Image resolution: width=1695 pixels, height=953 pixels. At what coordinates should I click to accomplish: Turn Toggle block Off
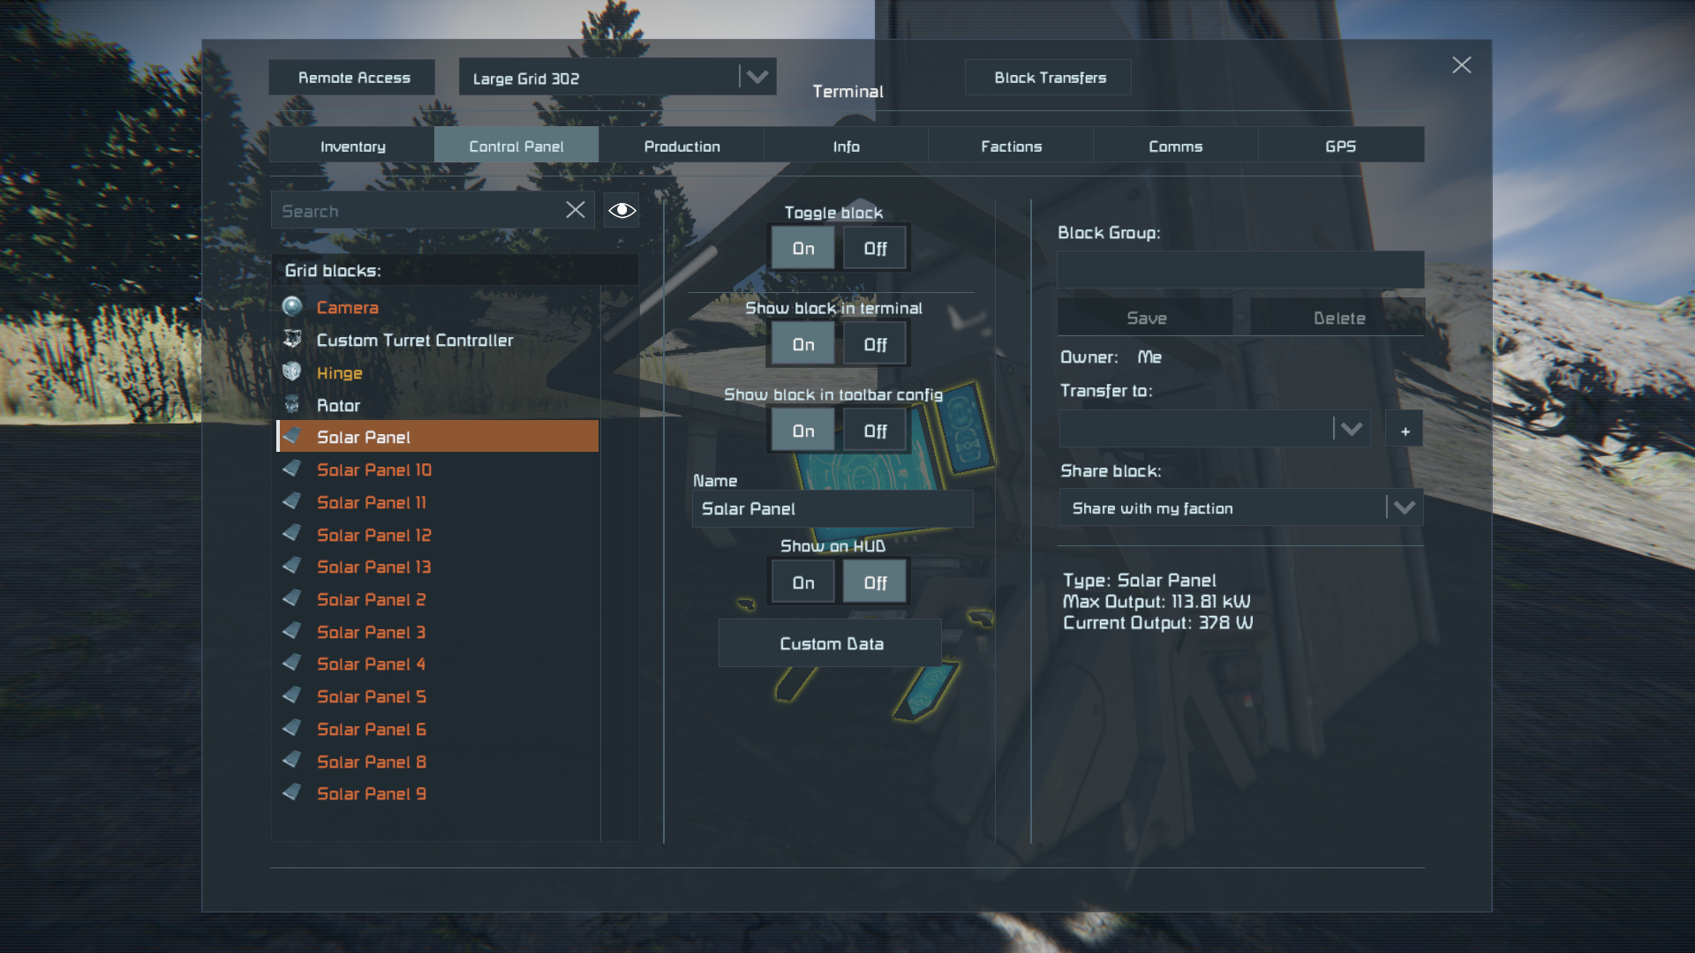tap(875, 248)
